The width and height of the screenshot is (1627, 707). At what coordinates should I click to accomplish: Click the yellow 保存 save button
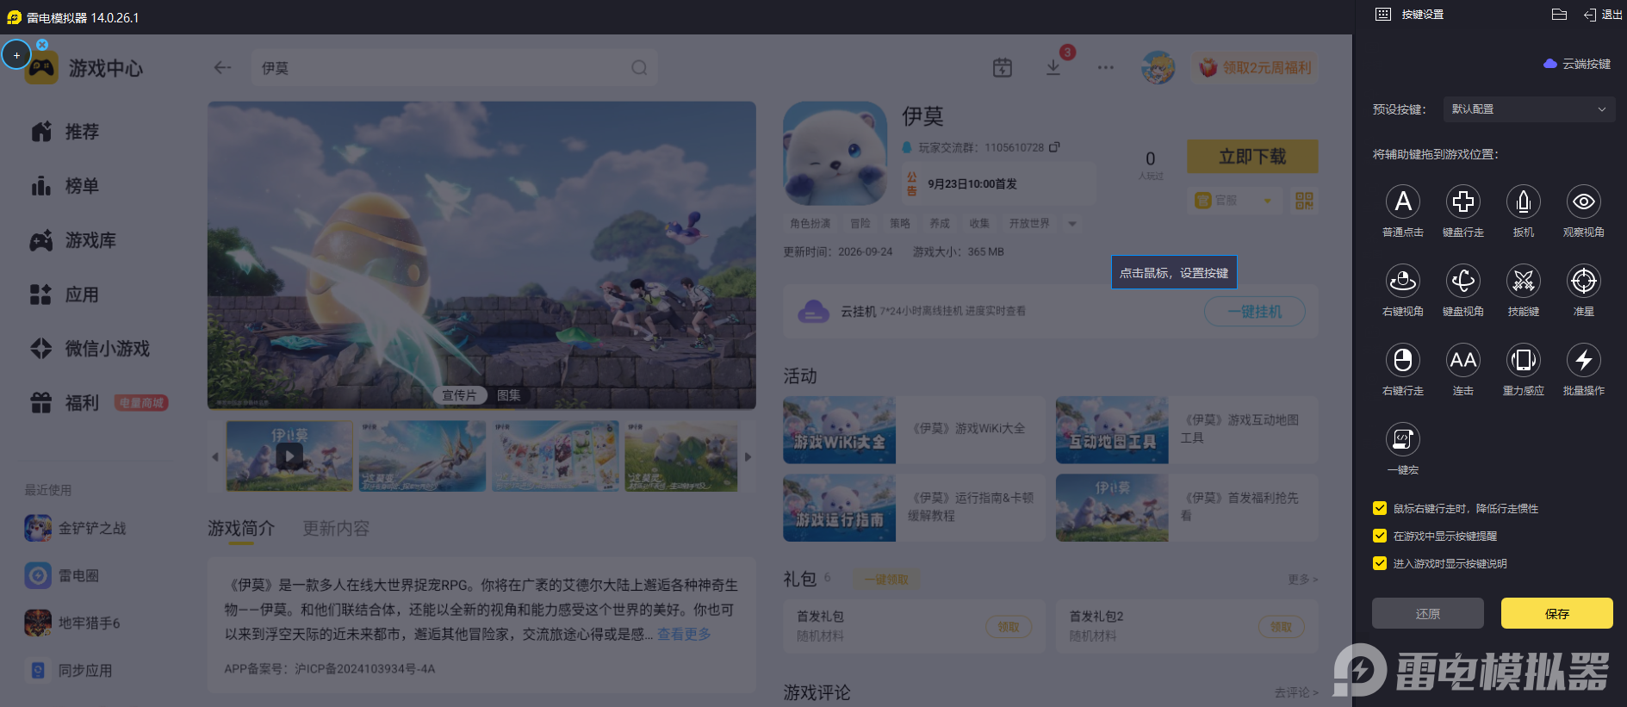[1557, 613]
